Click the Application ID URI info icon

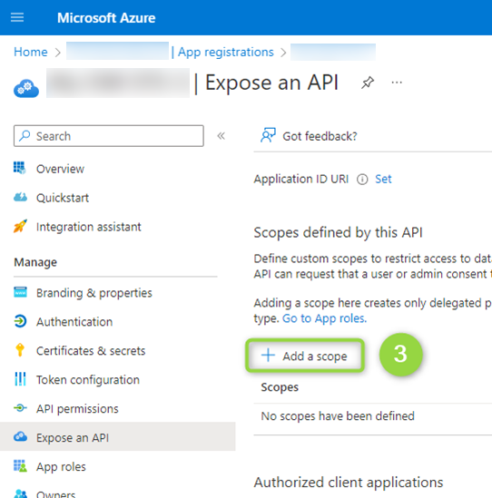point(362,180)
